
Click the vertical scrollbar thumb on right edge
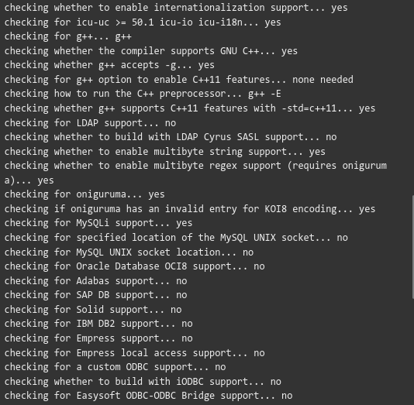pos(412,247)
